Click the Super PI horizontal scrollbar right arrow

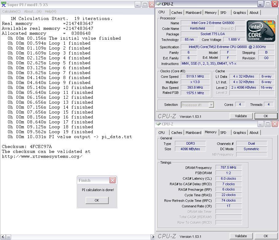[153, 237]
